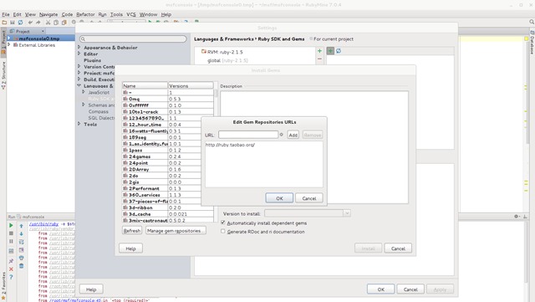
Task: Click the Restore Layout icon in Run panel
Action: [11, 251]
